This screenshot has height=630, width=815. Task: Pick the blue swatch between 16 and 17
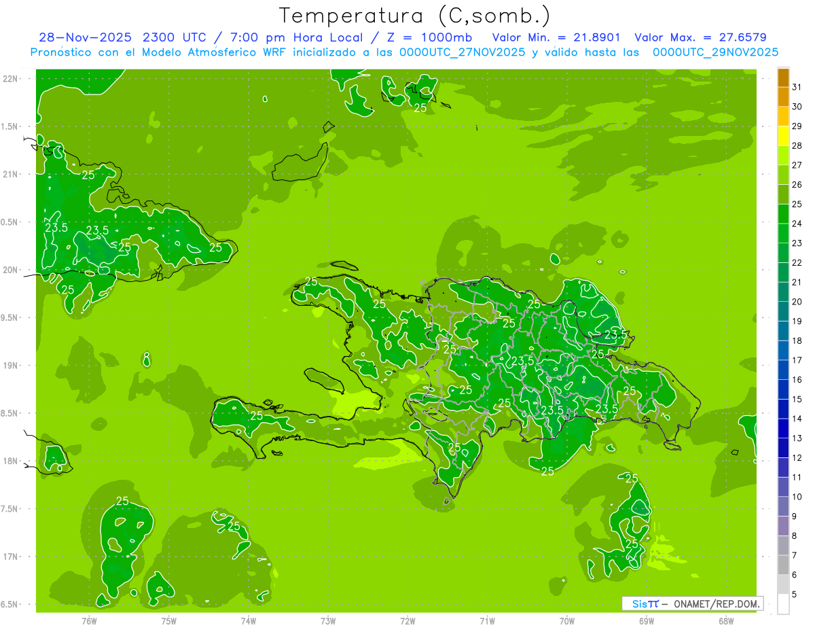pyautogui.click(x=783, y=370)
